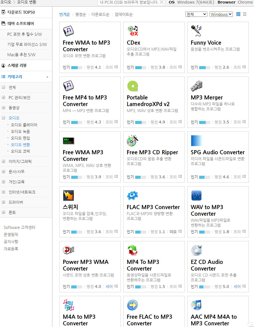Click the 테마 소프트웨어 icon
The height and width of the screenshot is (327, 254).
coord(3,23)
